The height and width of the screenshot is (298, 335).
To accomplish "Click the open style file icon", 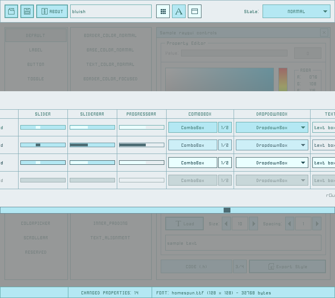I will tap(11, 11).
